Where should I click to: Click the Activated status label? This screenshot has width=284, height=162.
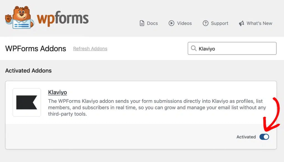click(x=246, y=137)
